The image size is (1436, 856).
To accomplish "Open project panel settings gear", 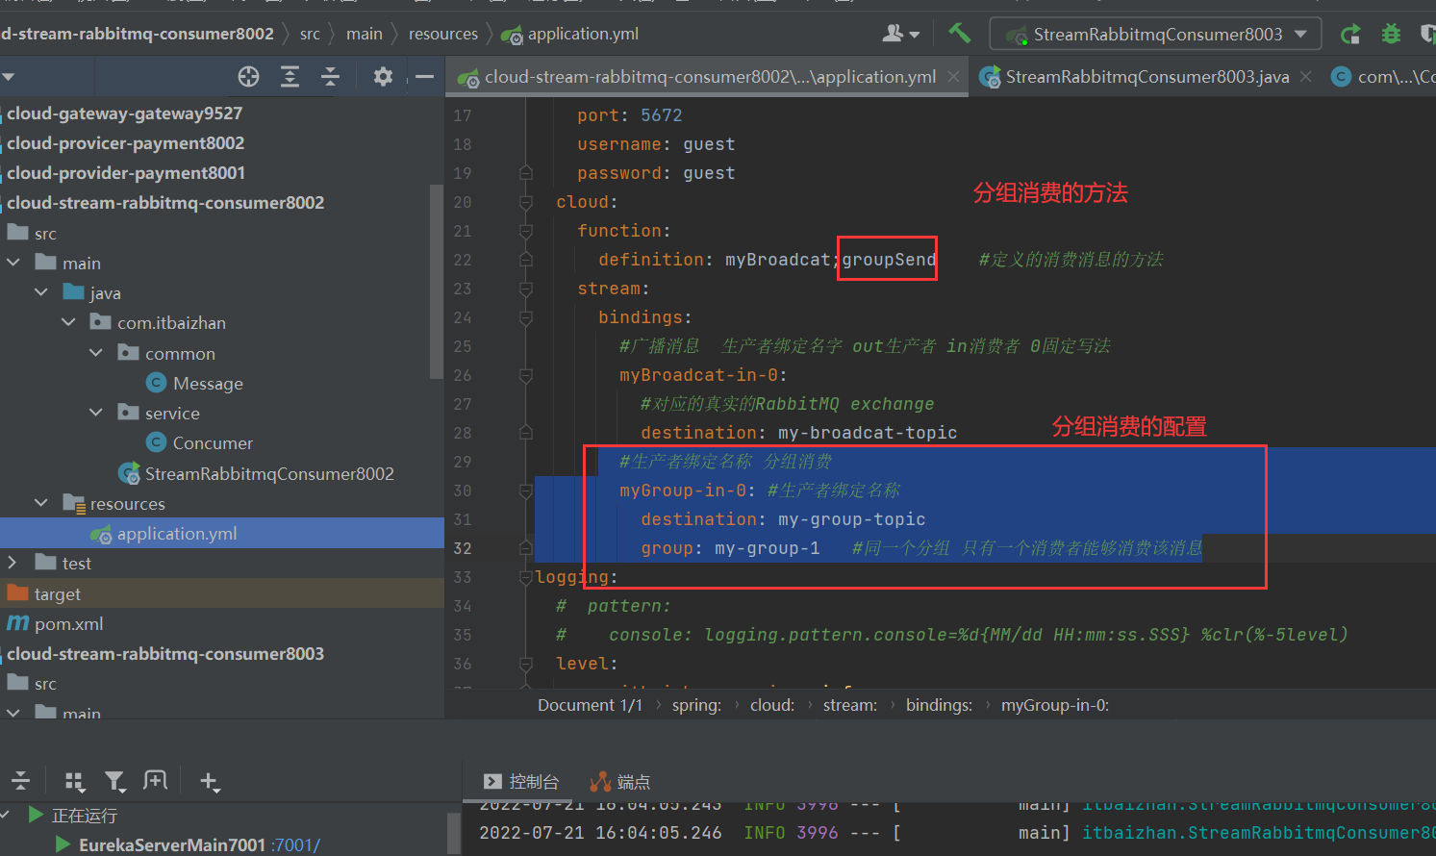I will 383,77.
